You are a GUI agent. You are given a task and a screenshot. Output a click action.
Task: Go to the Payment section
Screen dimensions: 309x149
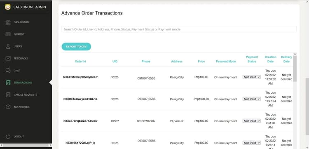click(19, 34)
